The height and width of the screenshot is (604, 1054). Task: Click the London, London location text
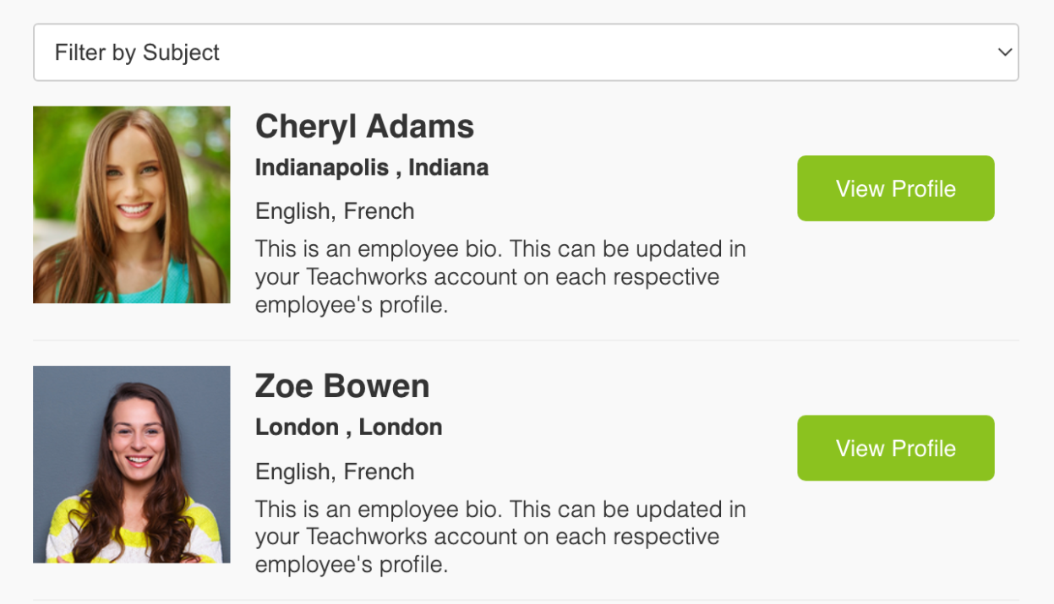348,427
